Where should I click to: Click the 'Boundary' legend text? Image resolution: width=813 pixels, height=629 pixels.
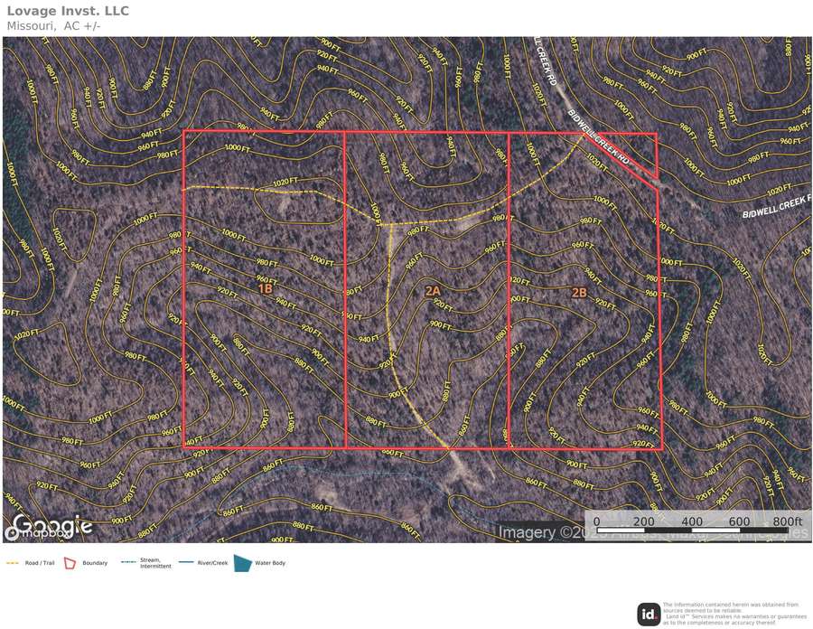click(95, 563)
